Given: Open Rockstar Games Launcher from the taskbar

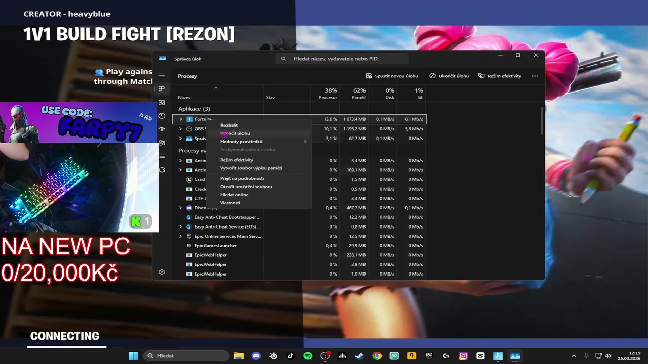Looking at the screenshot, I should pyautogui.click(x=412, y=356).
